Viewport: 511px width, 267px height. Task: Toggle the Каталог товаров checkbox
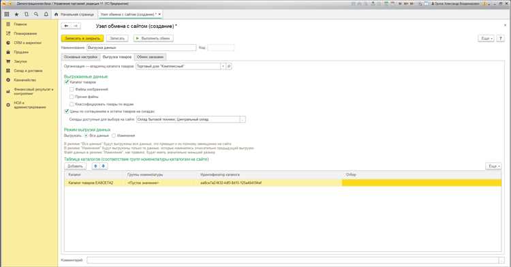point(67,82)
